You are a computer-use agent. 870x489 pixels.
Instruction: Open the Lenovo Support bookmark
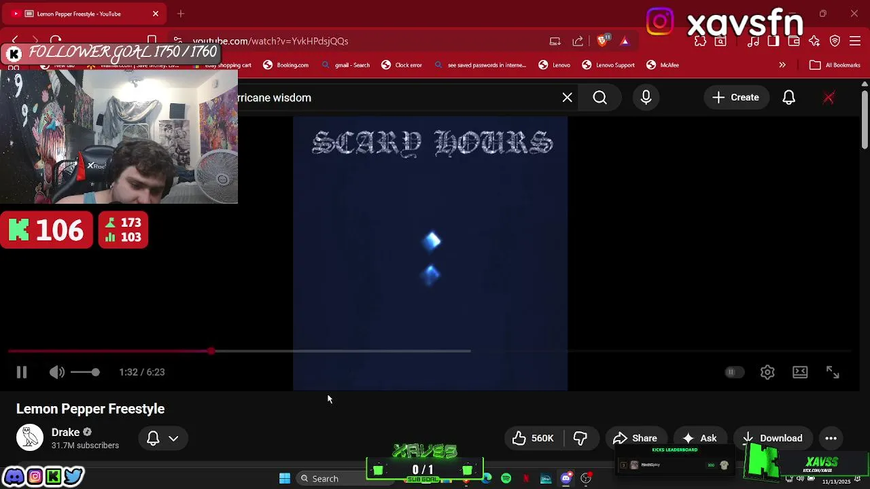pyautogui.click(x=608, y=65)
